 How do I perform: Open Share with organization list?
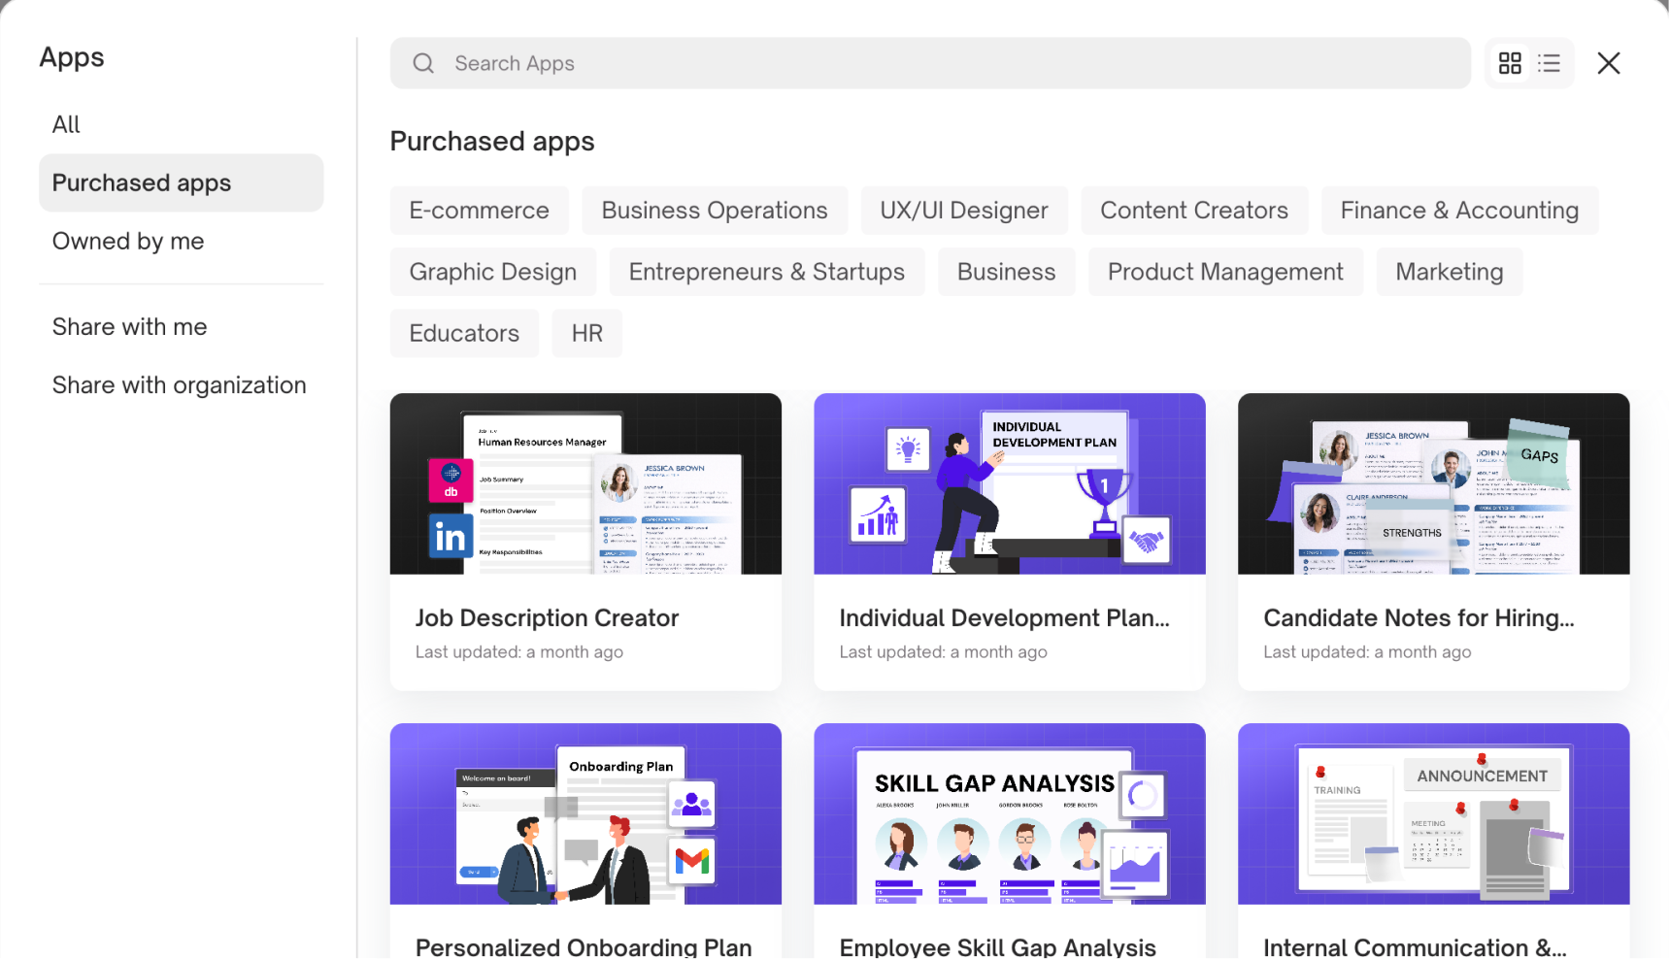pyautogui.click(x=179, y=385)
